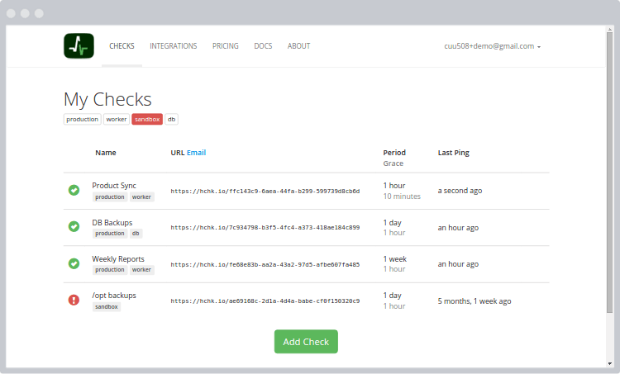This screenshot has width=620, height=374.
Task: Toggle the db tag filter
Action: pos(172,119)
